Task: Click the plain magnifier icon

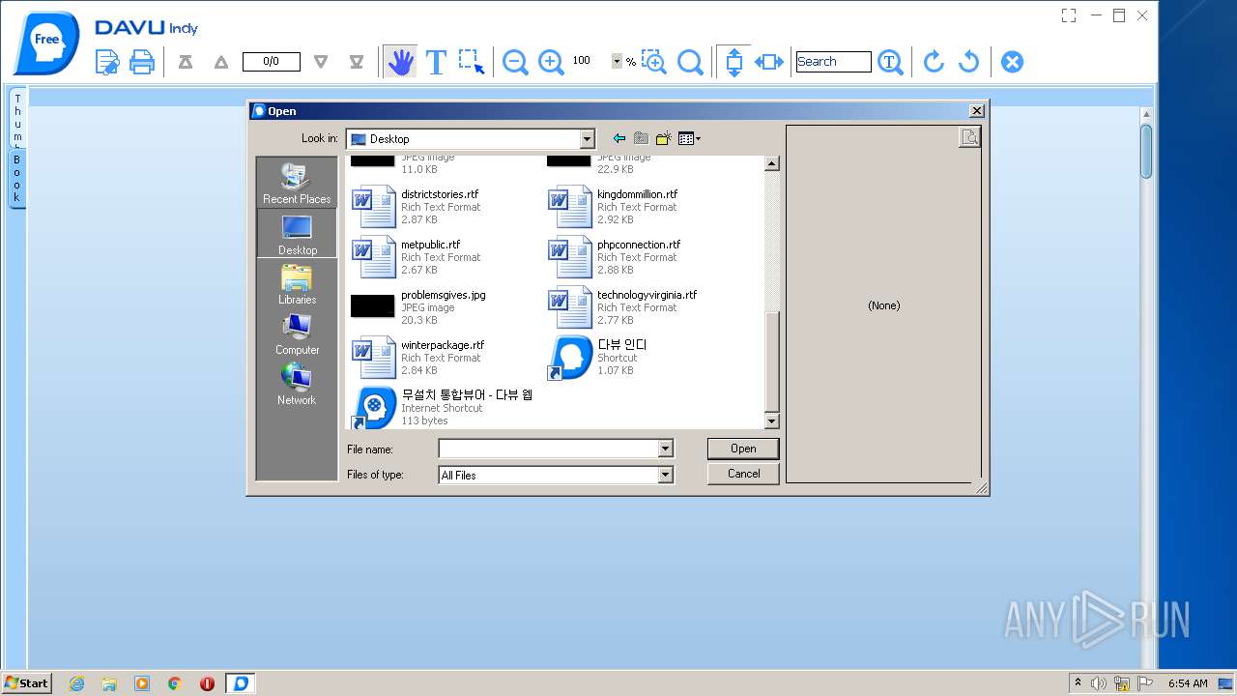Action: pos(690,62)
